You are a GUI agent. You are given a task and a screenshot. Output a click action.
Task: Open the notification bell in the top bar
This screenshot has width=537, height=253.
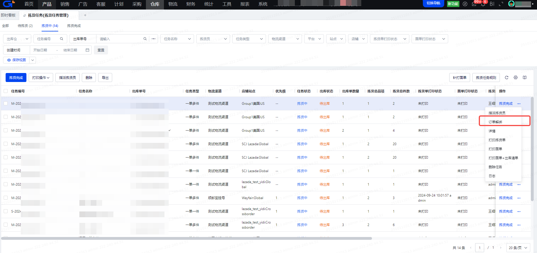tap(483, 4)
